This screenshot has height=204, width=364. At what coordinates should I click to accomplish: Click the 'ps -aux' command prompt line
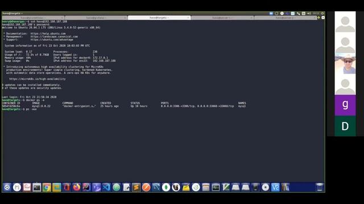19,109
